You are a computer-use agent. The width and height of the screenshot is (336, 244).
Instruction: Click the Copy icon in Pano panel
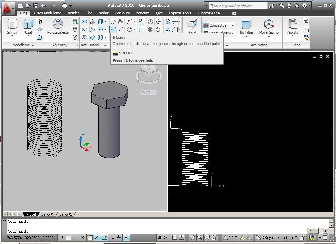coord(306,30)
